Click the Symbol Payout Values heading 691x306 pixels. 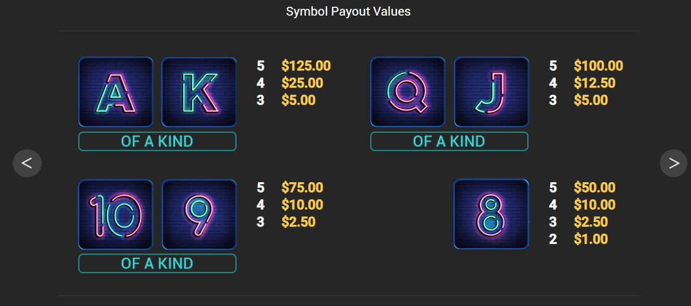(348, 11)
